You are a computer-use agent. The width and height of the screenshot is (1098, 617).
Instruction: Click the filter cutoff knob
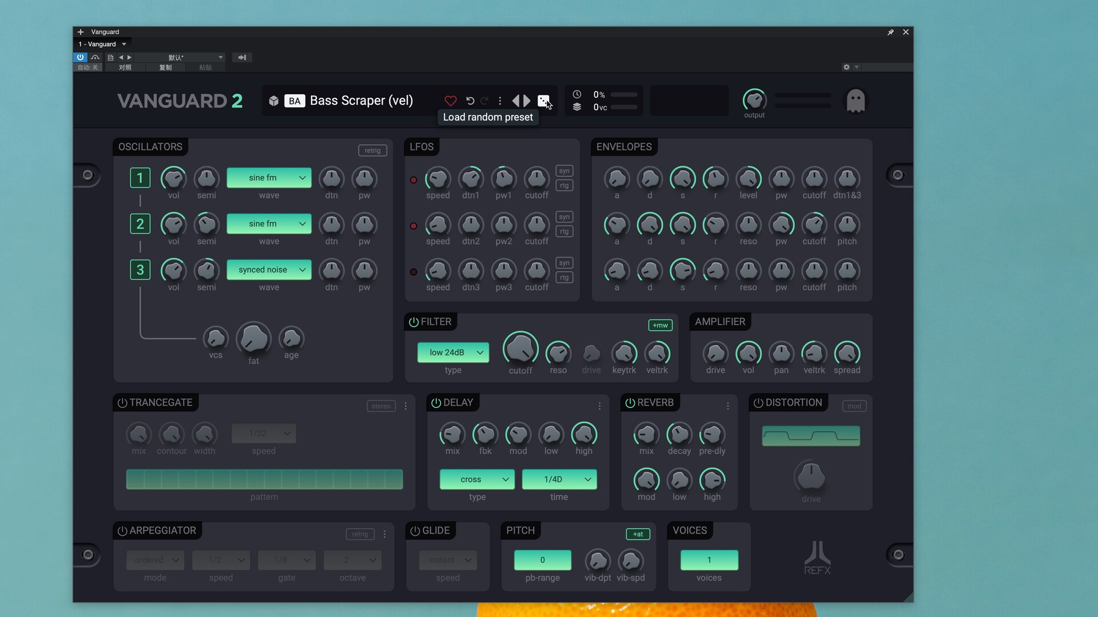(x=520, y=348)
